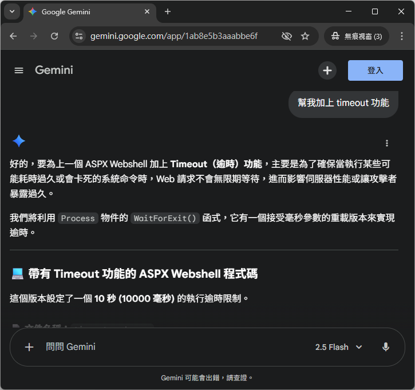Open the Gemini main menu hamburger icon
The image size is (415, 390).
coord(19,70)
